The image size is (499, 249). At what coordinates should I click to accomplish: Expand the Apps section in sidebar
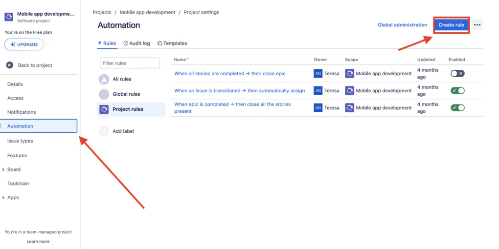tap(3, 198)
